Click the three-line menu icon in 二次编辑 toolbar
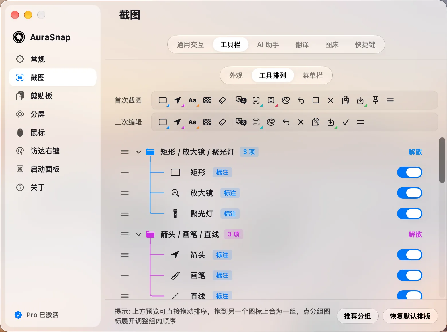447x332 pixels. 360,122
